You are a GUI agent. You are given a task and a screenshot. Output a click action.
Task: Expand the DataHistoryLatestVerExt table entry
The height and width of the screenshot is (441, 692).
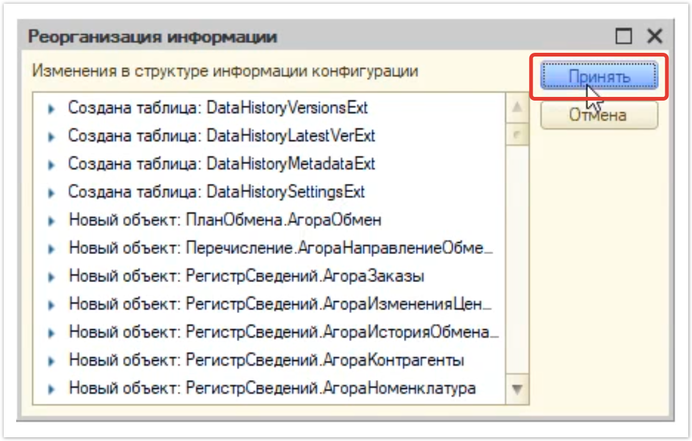tap(52, 136)
